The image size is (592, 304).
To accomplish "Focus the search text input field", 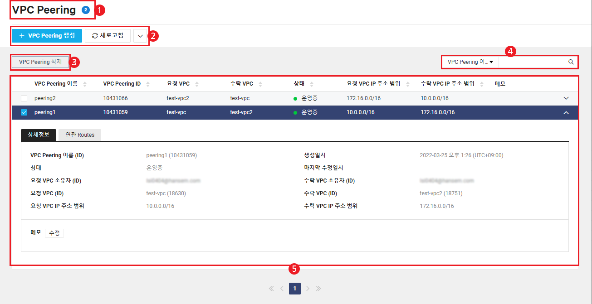I will 533,62.
